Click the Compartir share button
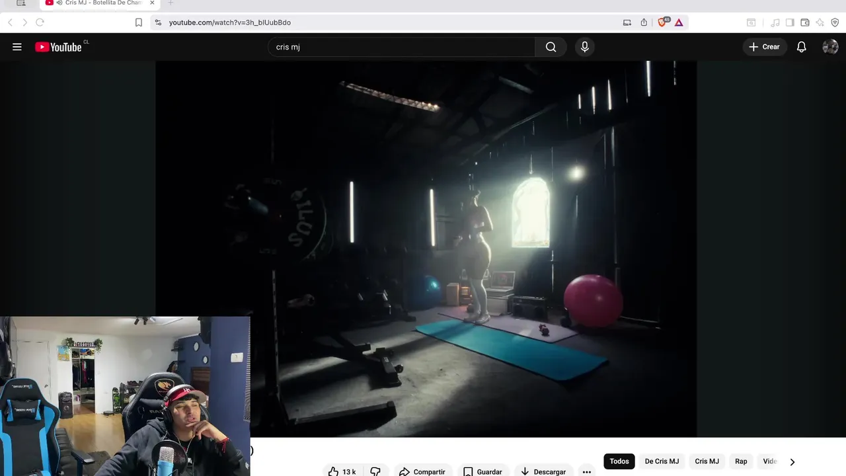This screenshot has height=476, width=846. (x=422, y=471)
